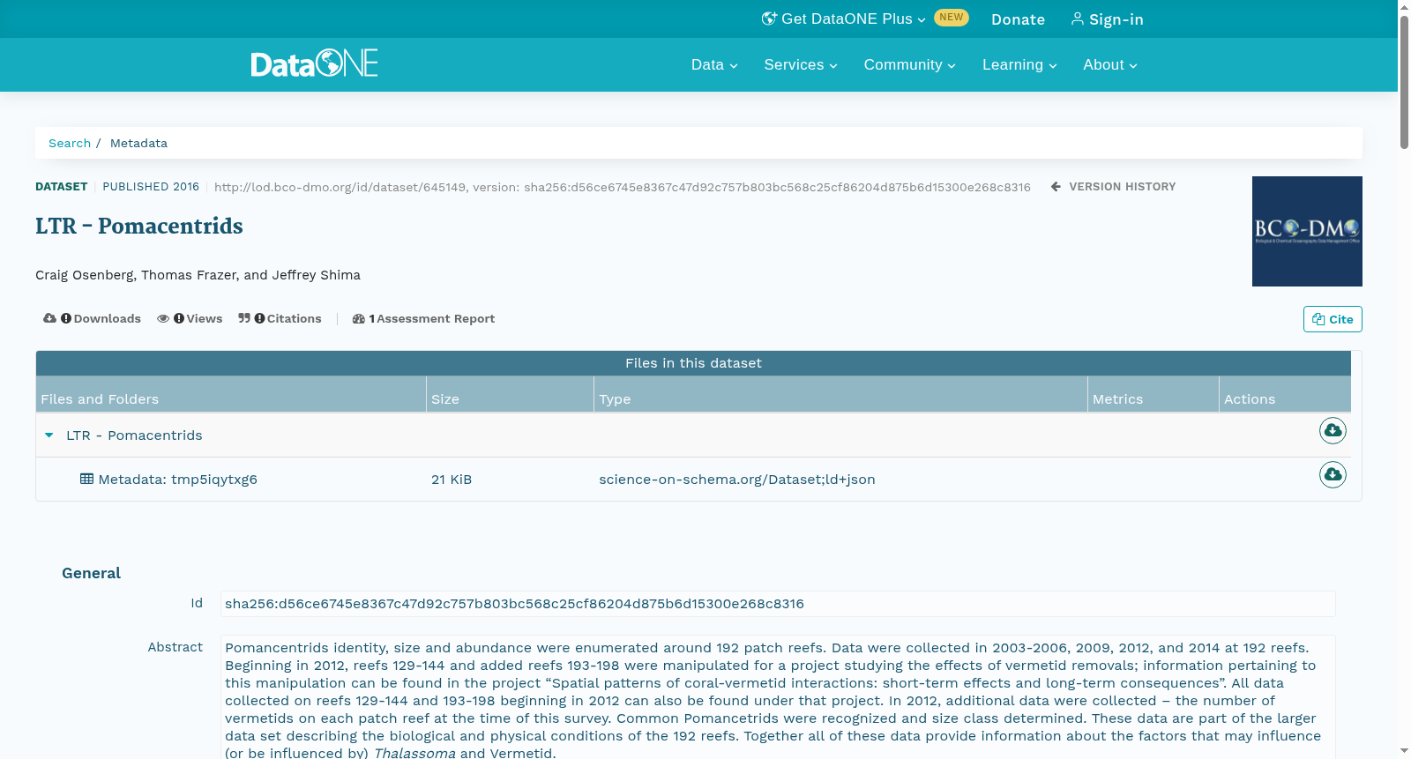Click the Files in this dataset header
This screenshot has height=759, width=1411.
tap(693, 363)
